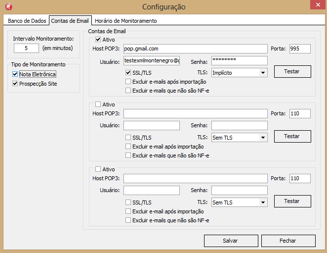Enable Ativo for the second email account
Image resolution: width=327 pixels, height=253 pixels.
click(x=98, y=104)
